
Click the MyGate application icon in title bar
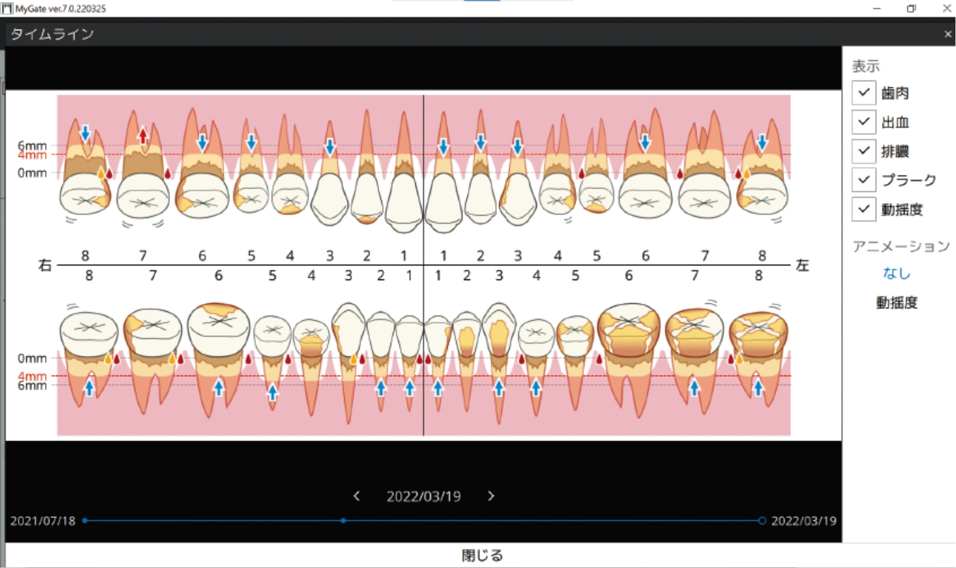7,8
